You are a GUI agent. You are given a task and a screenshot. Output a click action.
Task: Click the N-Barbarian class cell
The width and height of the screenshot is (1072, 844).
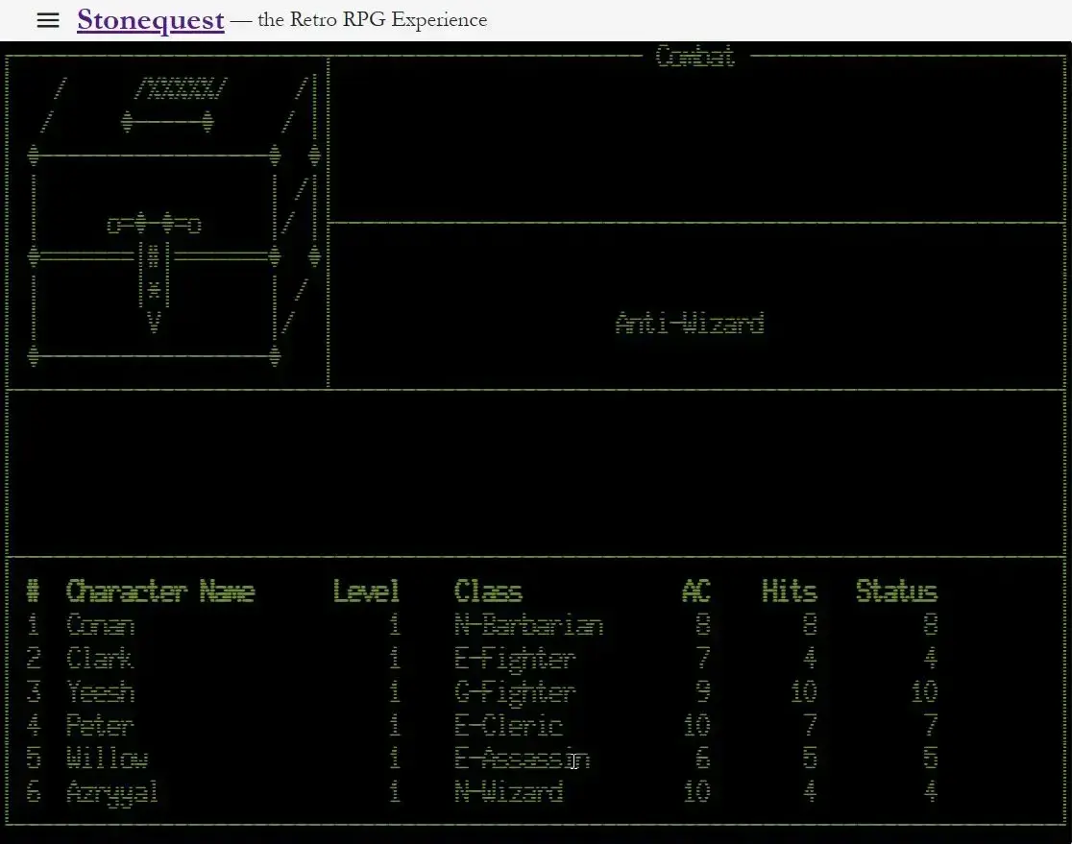528,625
